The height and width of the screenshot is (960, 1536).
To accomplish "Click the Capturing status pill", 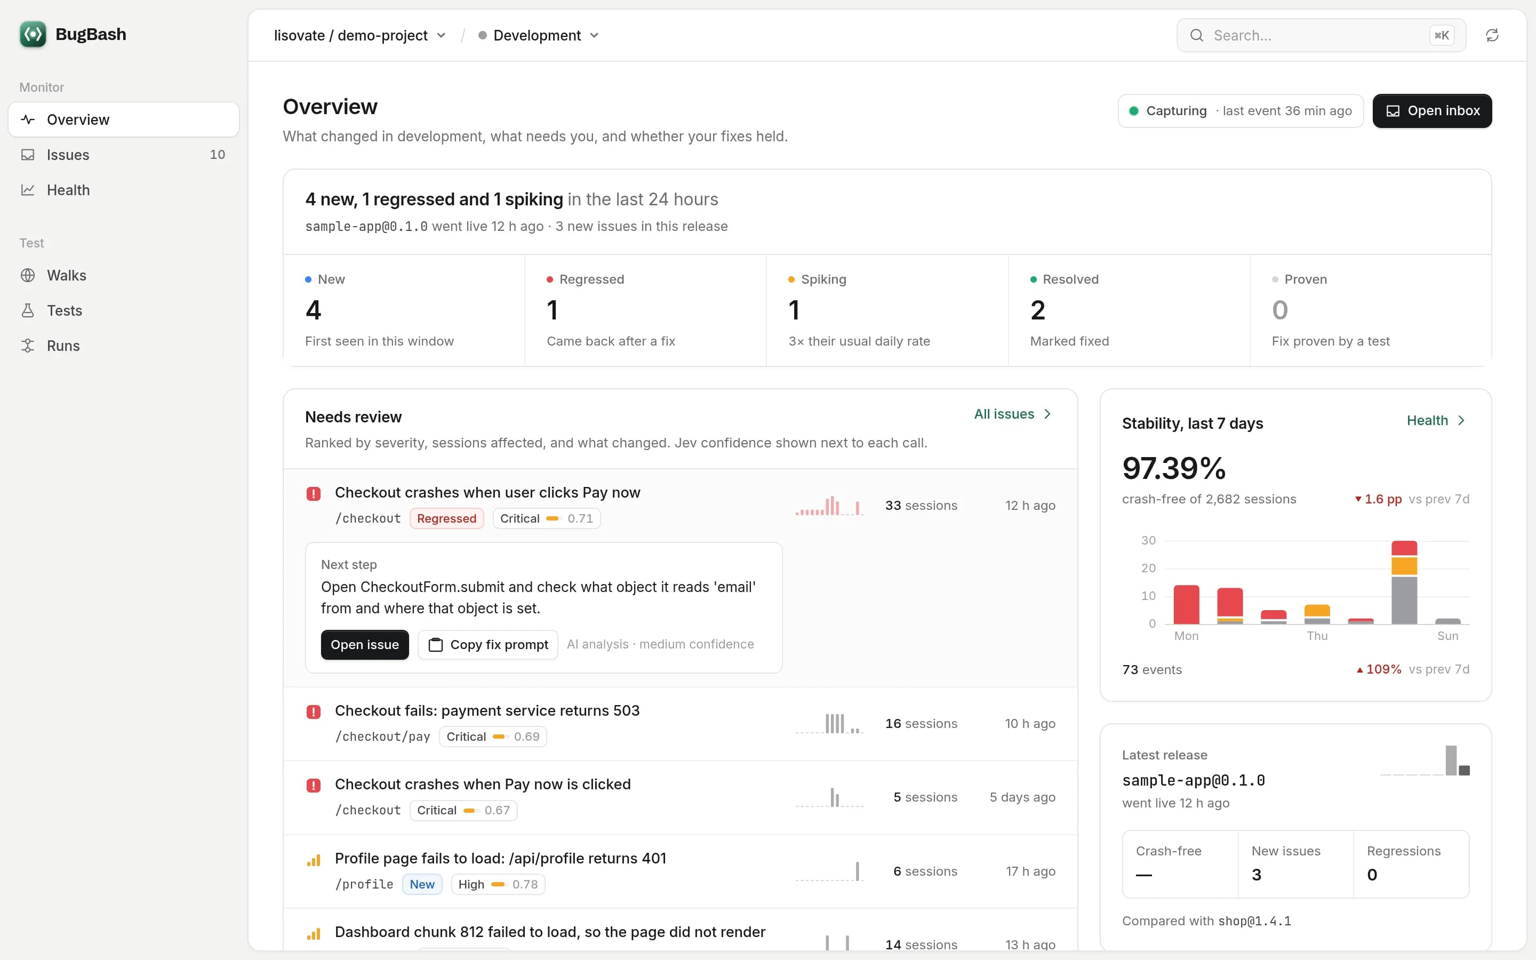I will 1241,111.
